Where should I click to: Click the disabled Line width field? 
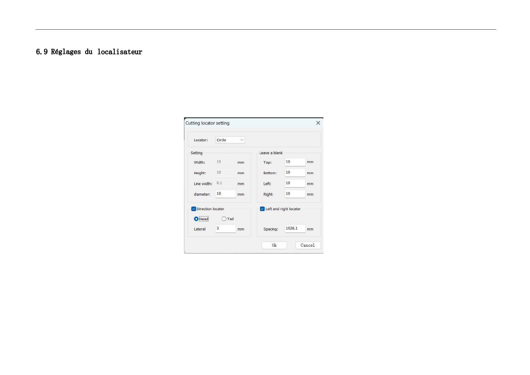[x=225, y=183]
